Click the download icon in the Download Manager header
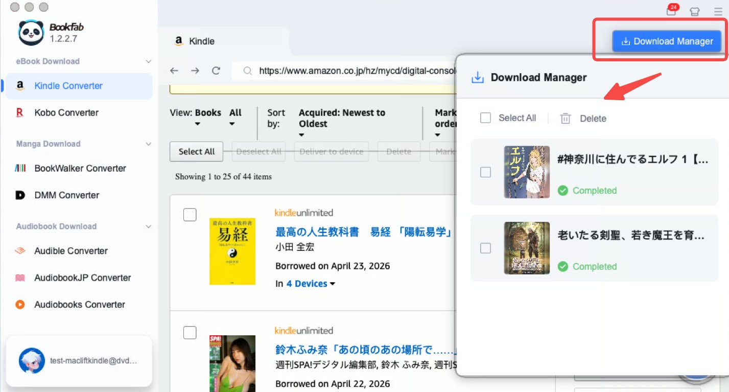729x392 pixels. click(477, 78)
